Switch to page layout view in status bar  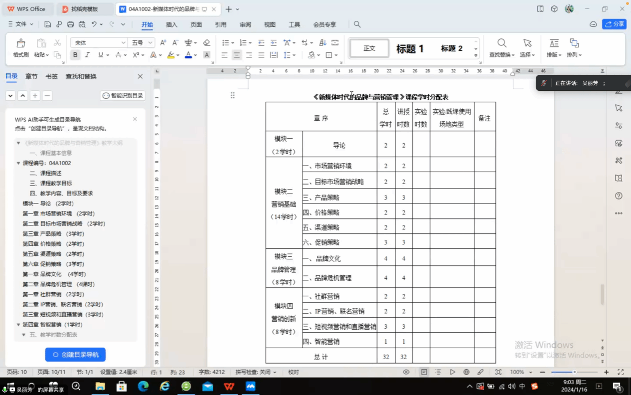[x=424, y=372]
